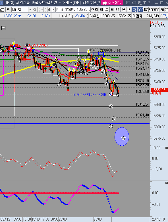Click the symbol history stepper arrows
This screenshot has height=222, width=168.
tap(45, 10)
